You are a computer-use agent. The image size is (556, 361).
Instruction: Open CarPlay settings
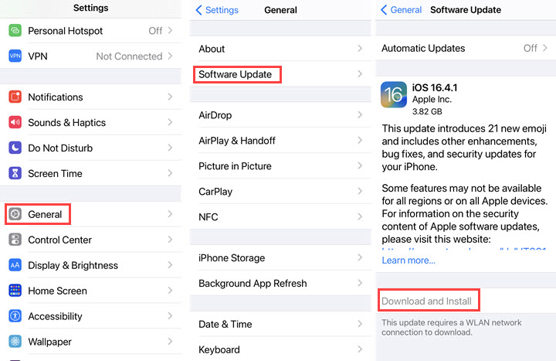(x=280, y=192)
